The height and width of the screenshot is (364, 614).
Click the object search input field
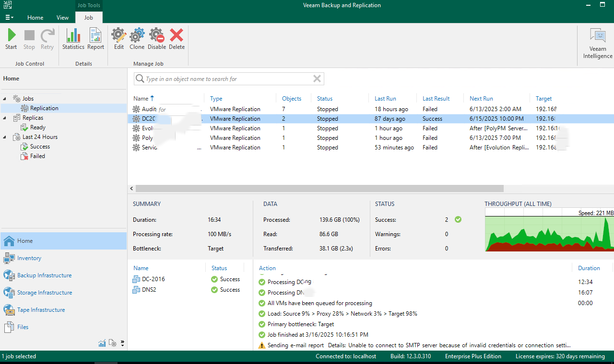225,79
